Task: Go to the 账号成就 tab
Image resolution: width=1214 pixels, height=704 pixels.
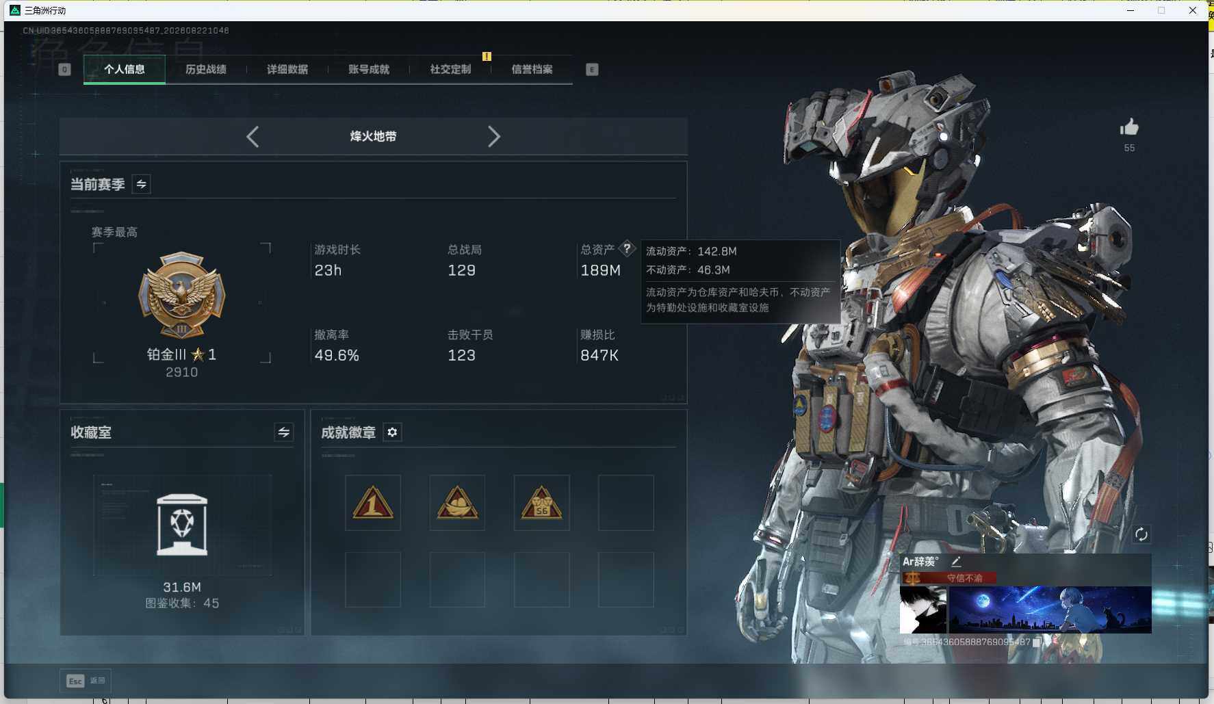Action: pos(368,69)
